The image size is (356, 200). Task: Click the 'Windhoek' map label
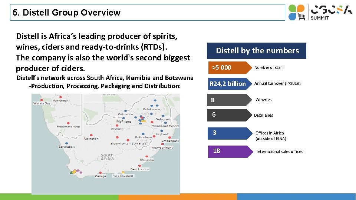point(60,100)
